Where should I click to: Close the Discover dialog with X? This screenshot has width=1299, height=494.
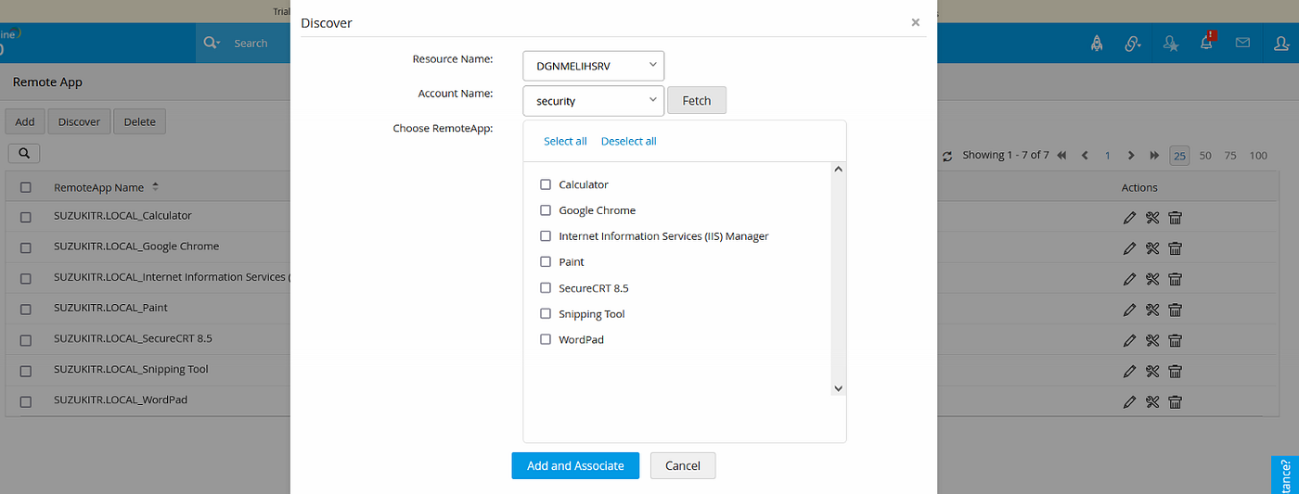click(915, 22)
